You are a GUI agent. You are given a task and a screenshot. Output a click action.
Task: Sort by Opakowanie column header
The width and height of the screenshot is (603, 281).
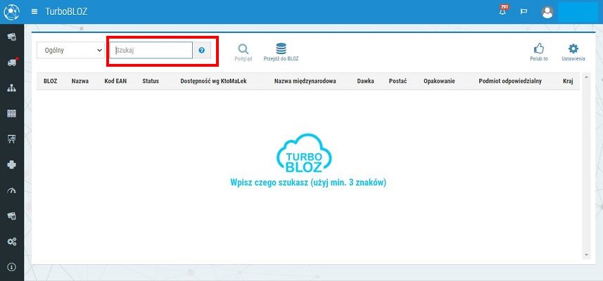[x=440, y=81]
